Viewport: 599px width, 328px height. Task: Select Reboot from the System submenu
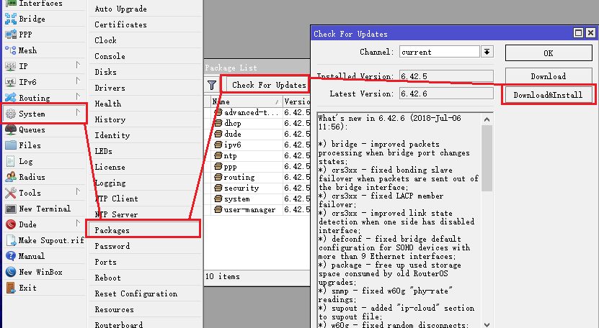point(108,278)
